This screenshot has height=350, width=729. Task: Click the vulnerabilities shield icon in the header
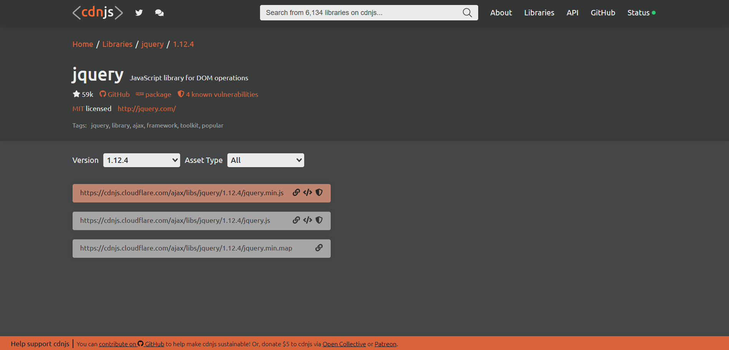click(x=181, y=94)
